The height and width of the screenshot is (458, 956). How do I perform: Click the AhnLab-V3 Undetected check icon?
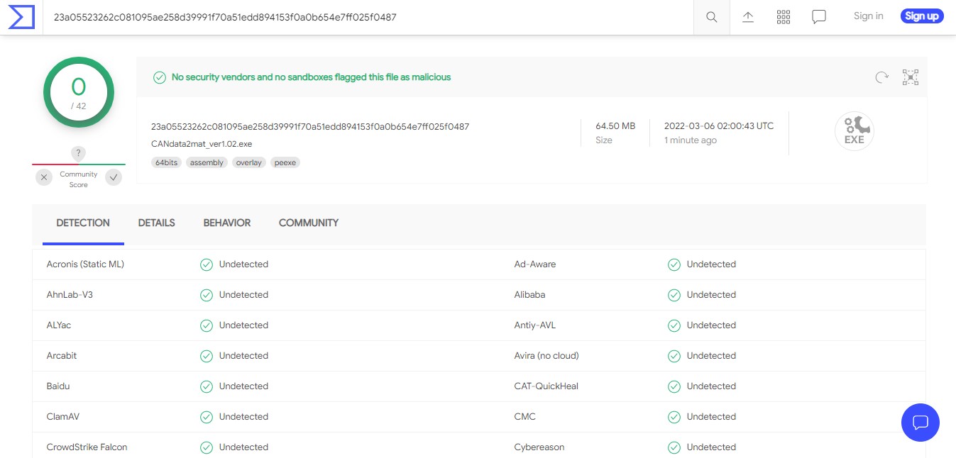pyautogui.click(x=207, y=295)
